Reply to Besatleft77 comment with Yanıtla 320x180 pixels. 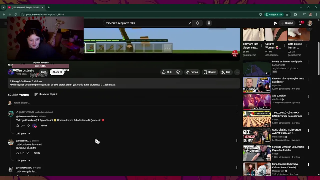37,153
